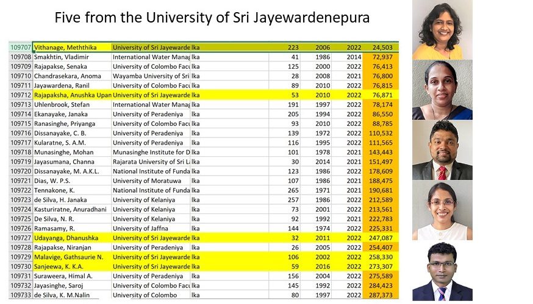The width and height of the screenshot is (533, 304).
Task: Click row number 109707
Action: (x=20, y=47)
